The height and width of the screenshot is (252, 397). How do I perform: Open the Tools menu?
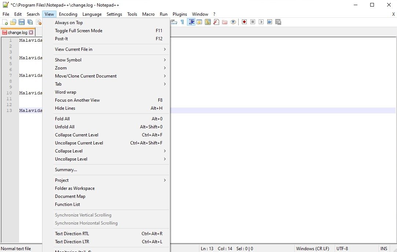coord(132,14)
